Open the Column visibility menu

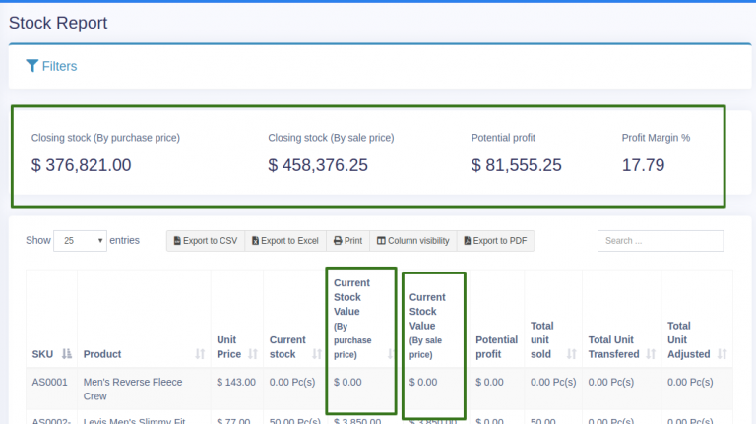click(412, 241)
